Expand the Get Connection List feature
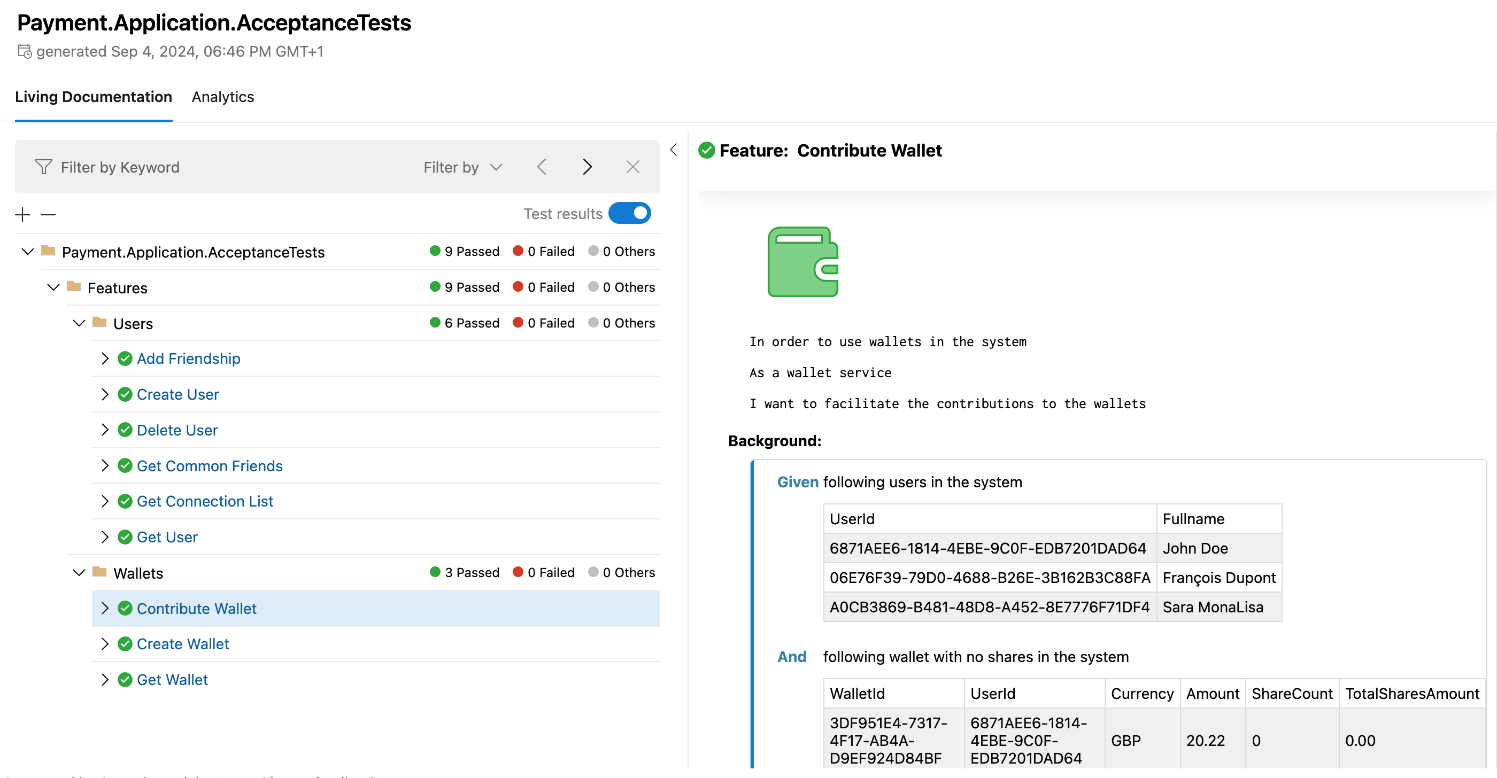Image resolution: width=1497 pixels, height=778 pixels. click(105, 502)
